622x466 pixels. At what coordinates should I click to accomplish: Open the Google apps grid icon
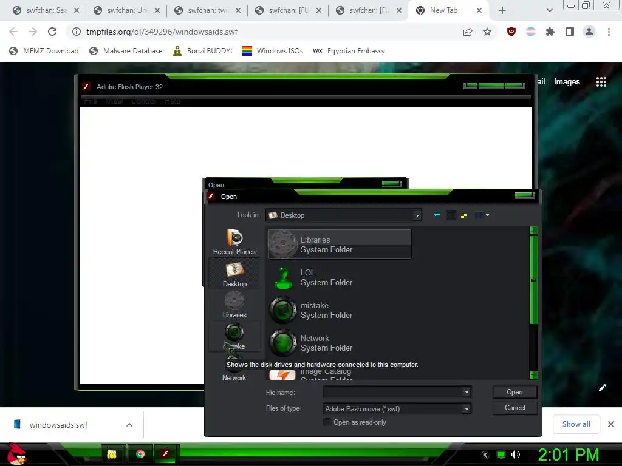(x=601, y=82)
